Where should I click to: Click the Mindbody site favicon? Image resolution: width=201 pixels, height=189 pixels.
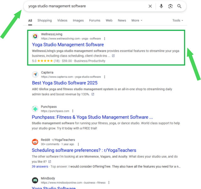click(35, 180)
